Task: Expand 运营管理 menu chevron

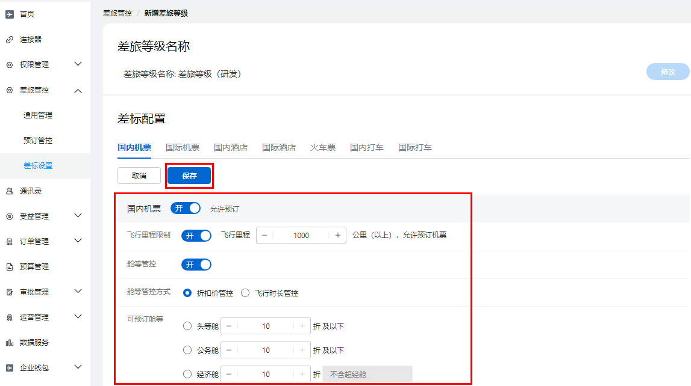Action: pos(78,316)
